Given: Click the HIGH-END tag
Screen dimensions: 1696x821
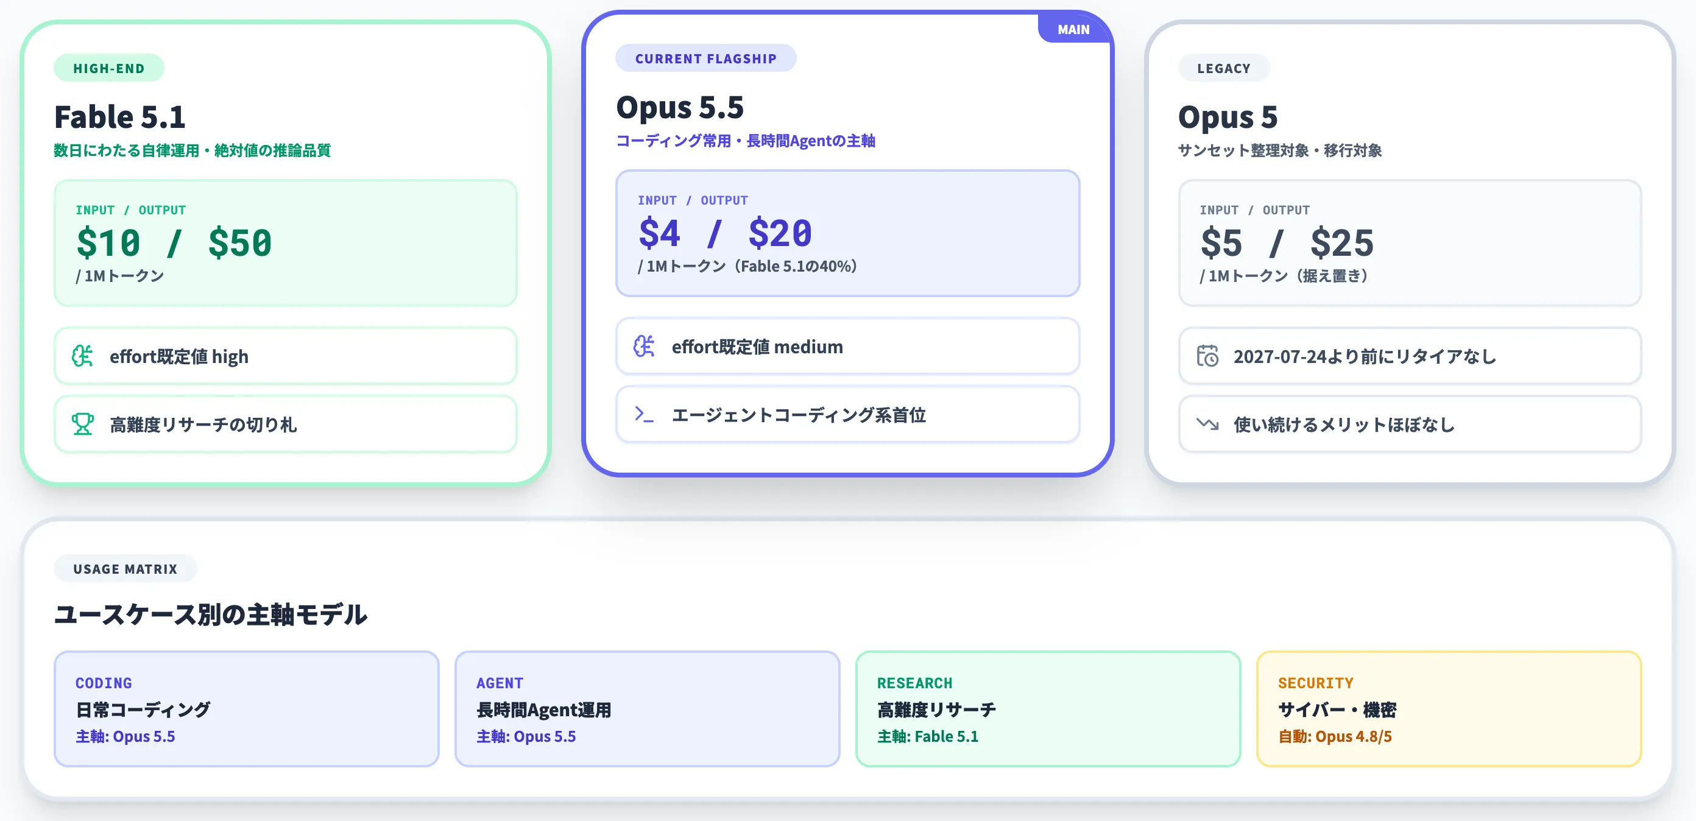Looking at the screenshot, I should click(108, 68).
